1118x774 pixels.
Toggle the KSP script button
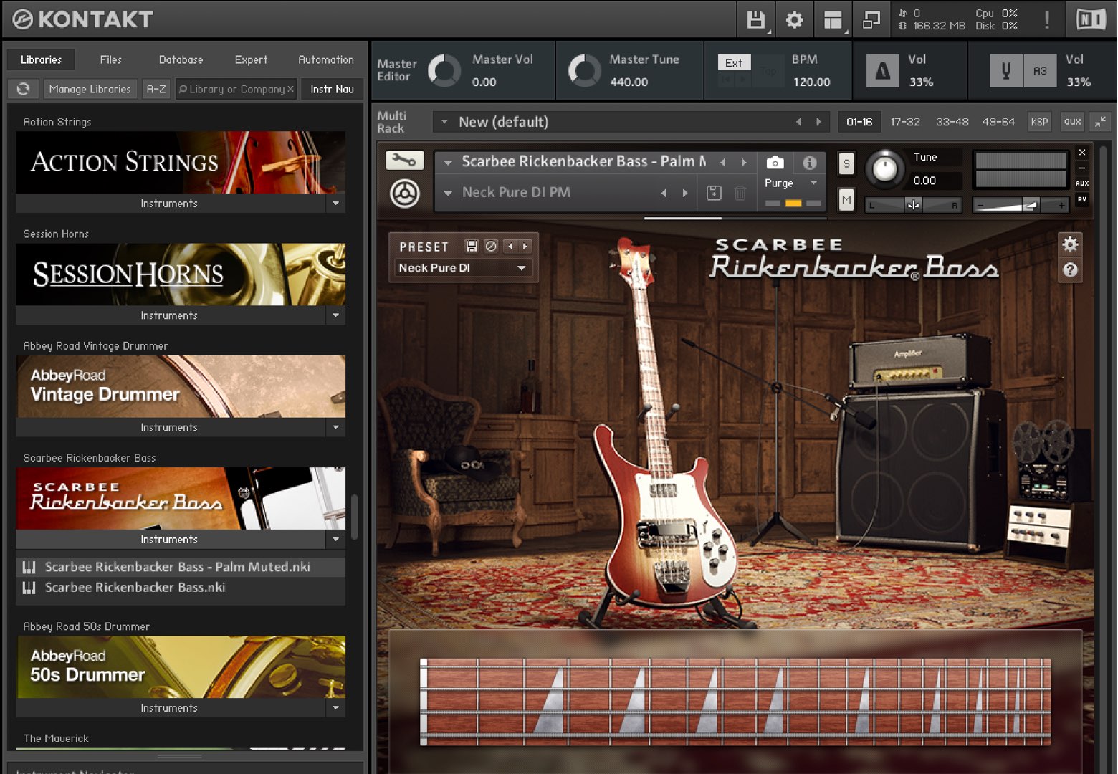[x=1039, y=121]
